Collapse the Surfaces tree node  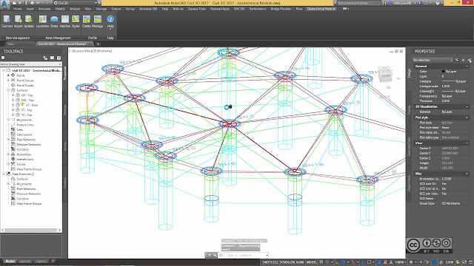pyautogui.click(x=8, y=90)
